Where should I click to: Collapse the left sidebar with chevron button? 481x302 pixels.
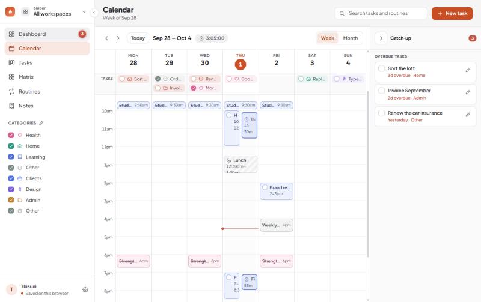[94, 13]
